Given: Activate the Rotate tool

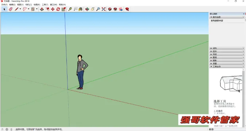Looking at the screenshot, I should 58,9.
